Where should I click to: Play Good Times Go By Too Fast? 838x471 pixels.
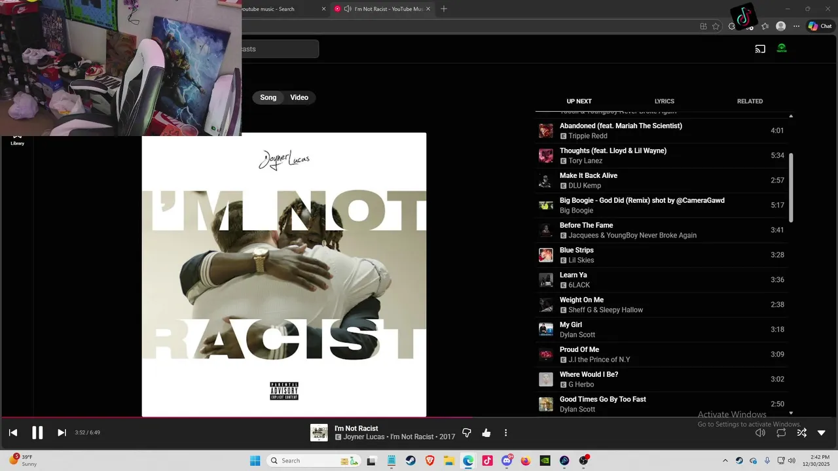[x=661, y=404]
